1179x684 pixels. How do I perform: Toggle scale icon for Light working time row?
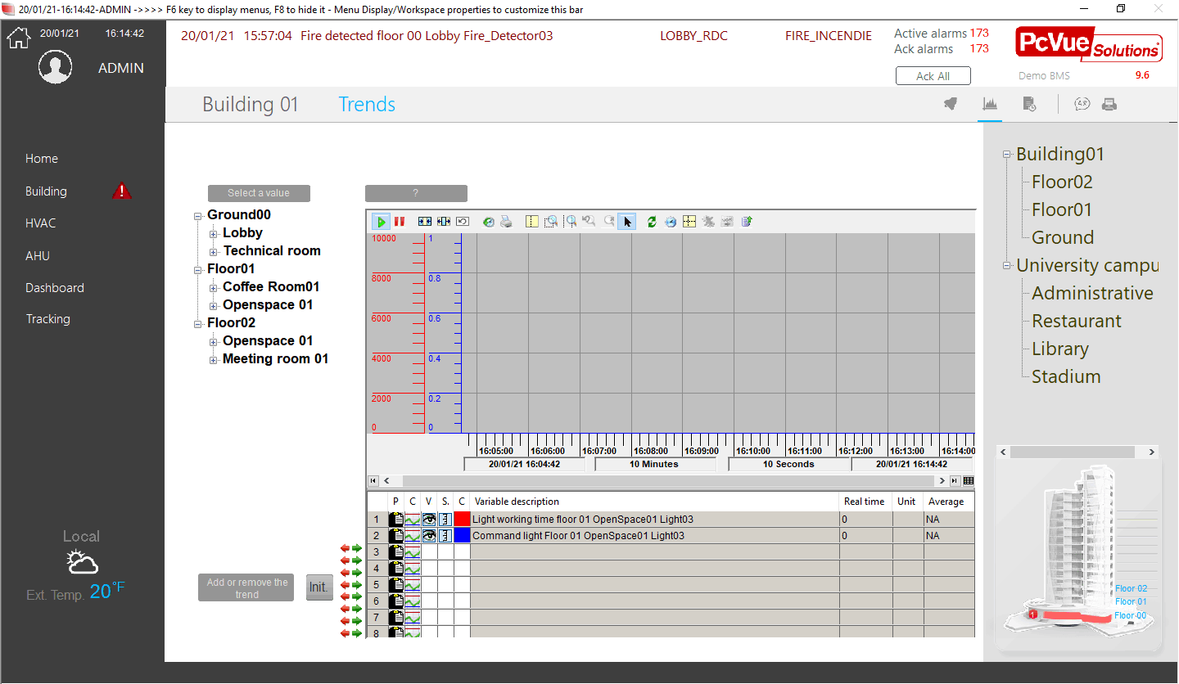click(x=445, y=520)
